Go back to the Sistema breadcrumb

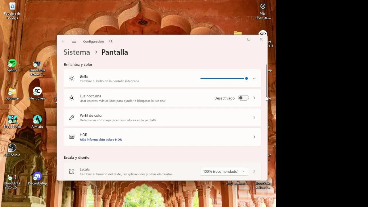[76, 52]
